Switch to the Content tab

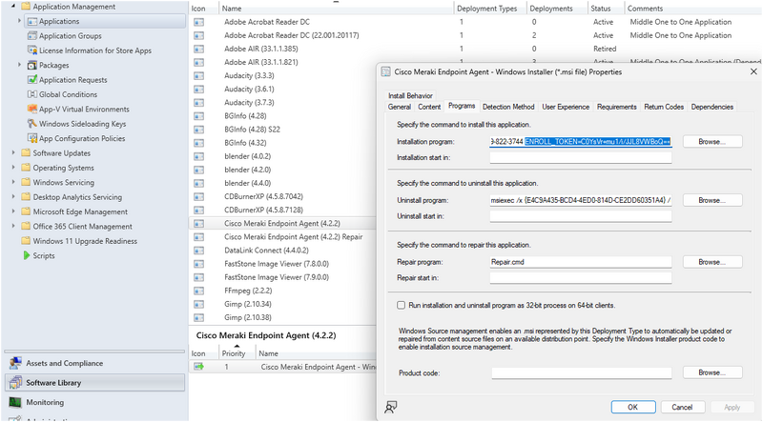coord(429,107)
